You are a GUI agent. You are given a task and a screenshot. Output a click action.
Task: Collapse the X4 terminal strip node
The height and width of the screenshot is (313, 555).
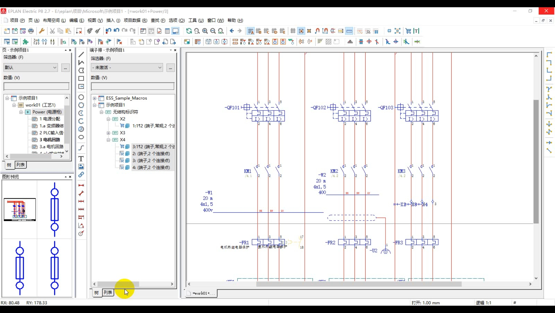(x=108, y=140)
